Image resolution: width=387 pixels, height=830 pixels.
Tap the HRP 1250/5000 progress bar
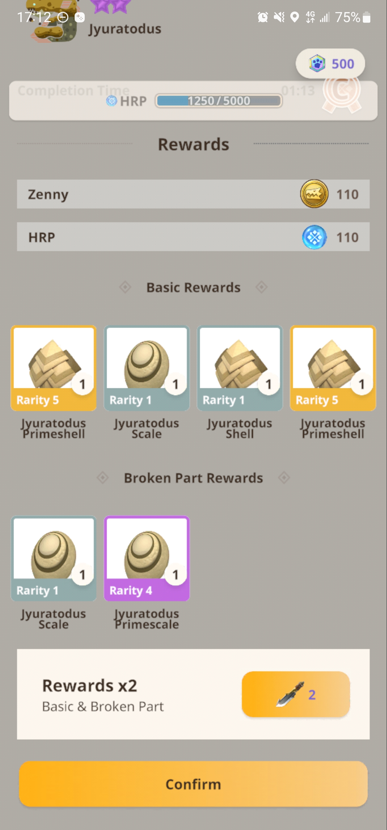pos(218,101)
